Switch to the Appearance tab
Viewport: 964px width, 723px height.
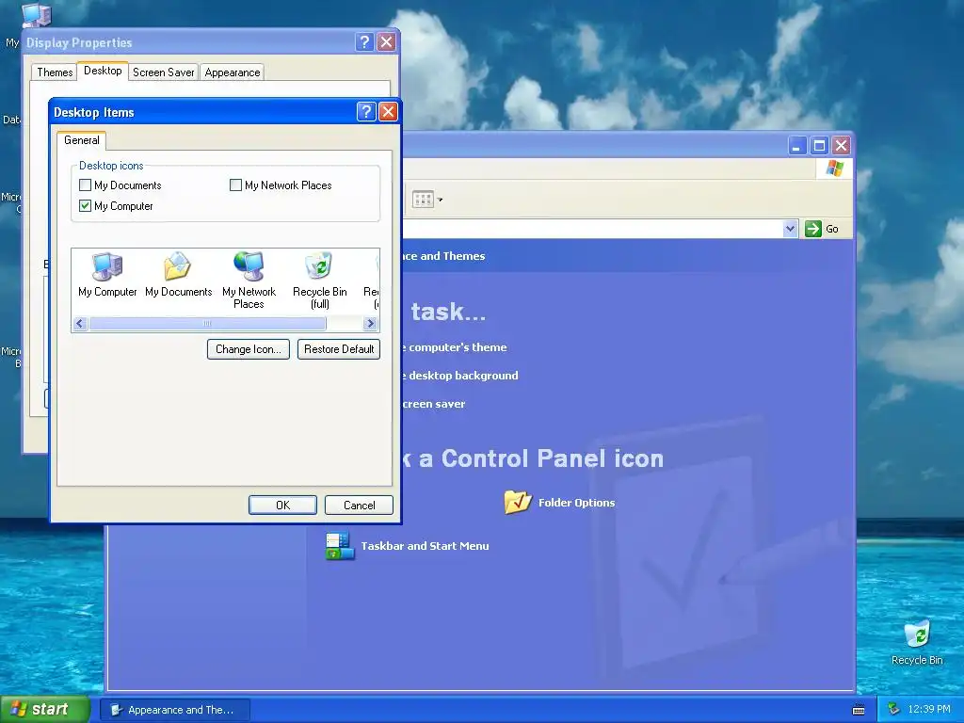coord(233,72)
